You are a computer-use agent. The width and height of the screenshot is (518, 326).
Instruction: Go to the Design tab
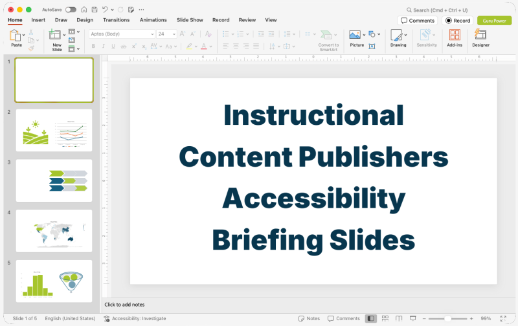(x=85, y=20)
